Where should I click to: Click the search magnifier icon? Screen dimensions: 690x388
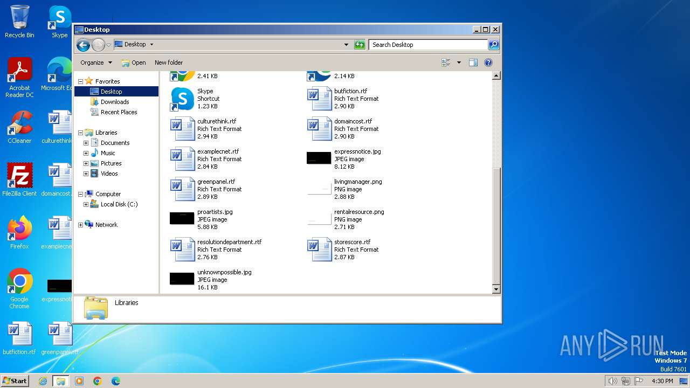[x=494, y=45]
